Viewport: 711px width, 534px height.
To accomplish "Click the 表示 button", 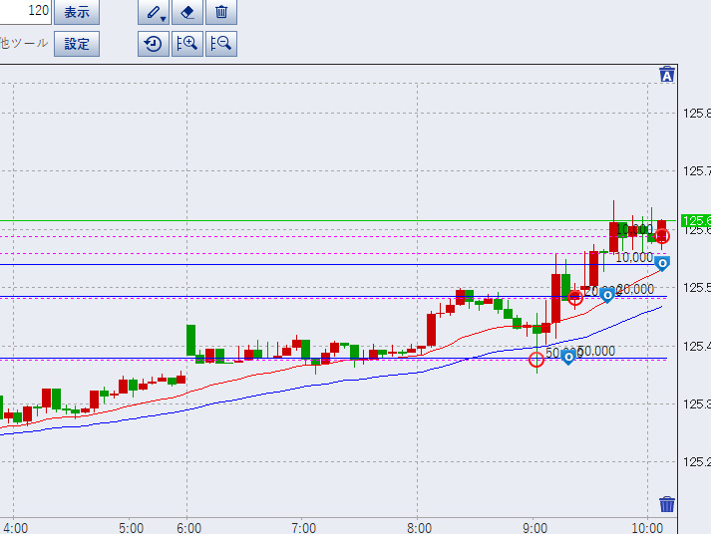I will pos(77,13).
